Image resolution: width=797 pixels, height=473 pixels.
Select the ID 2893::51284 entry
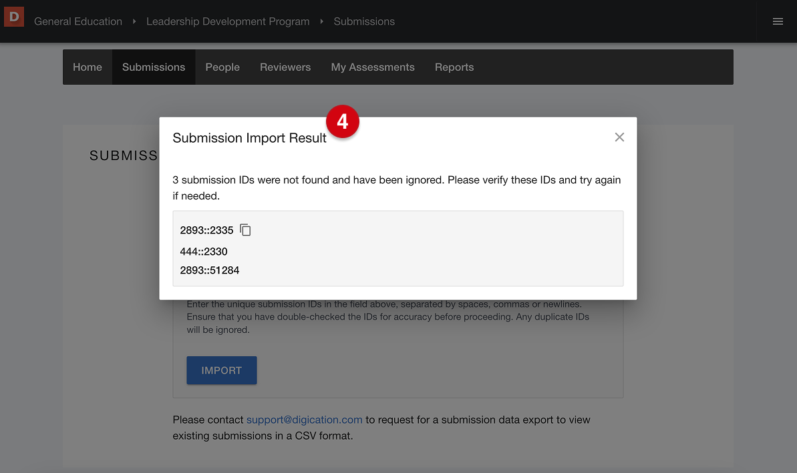pyautogui.click(x=210, y=270)
